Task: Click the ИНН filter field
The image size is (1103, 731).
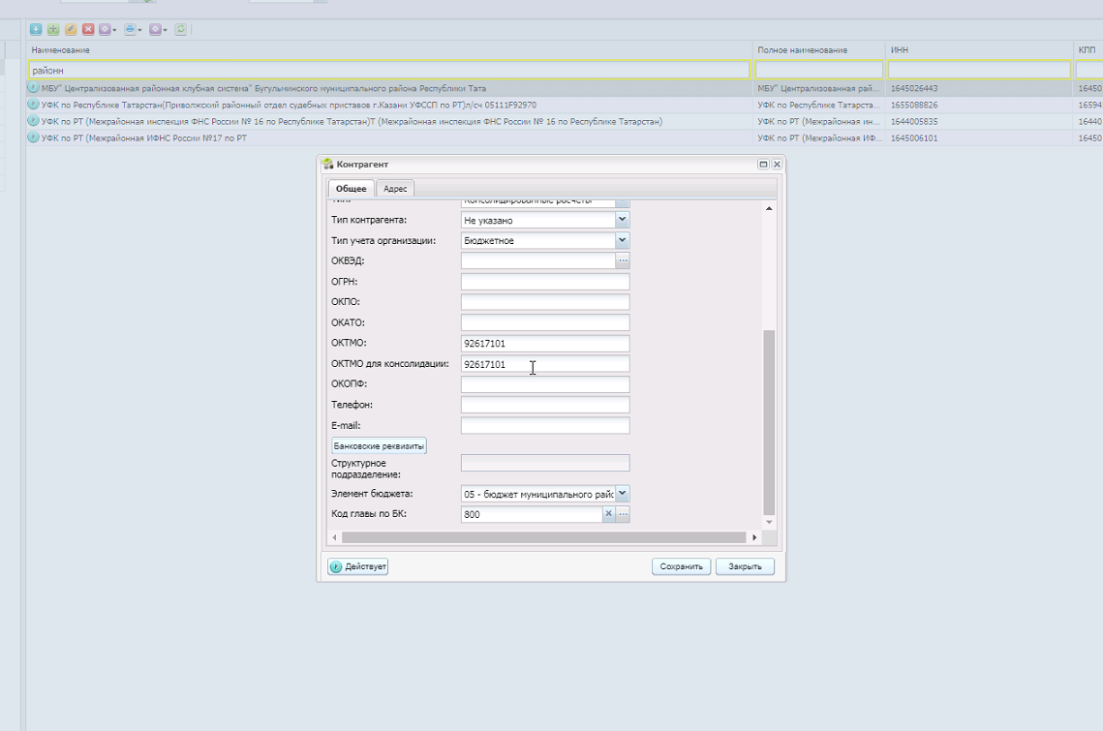Action: coord(979,70)
